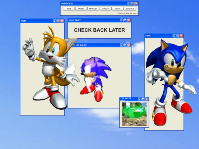Close the MILES window
The image size is (199, 149).
62,21
